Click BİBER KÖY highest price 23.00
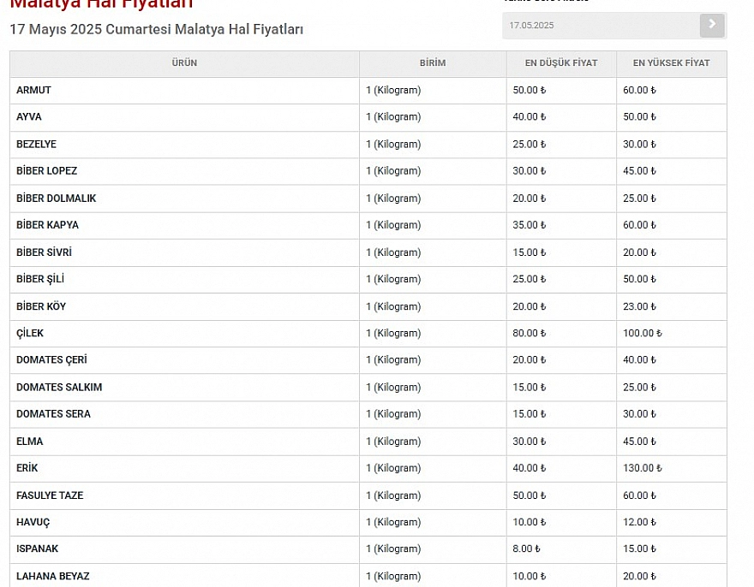The width and height of the screenshot is (754, 587). 639,306
